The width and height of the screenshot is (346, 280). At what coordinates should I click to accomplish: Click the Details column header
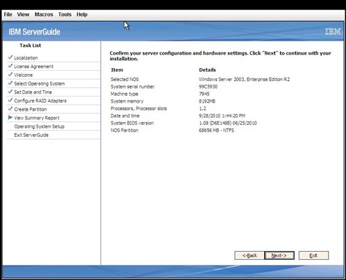pos(207,70)
